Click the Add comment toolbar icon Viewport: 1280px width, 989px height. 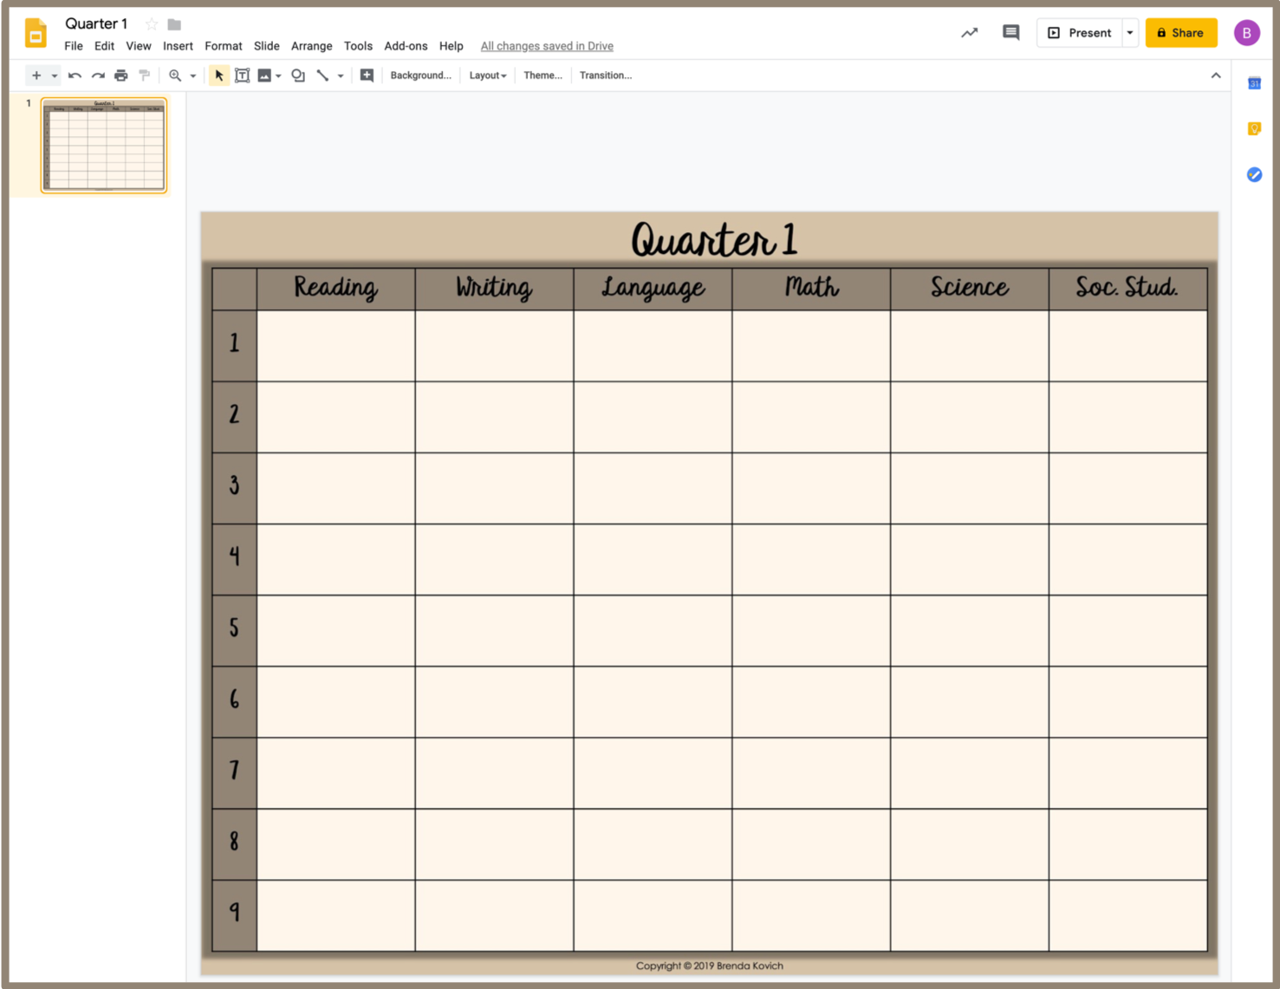pos(367,75)
